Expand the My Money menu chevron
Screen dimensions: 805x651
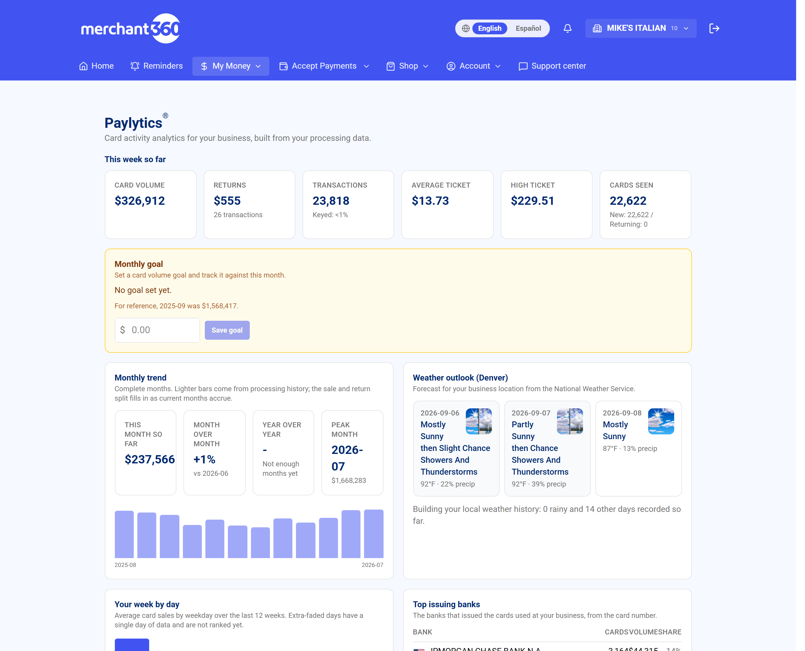pyautogui.click(x=258, y=66)
